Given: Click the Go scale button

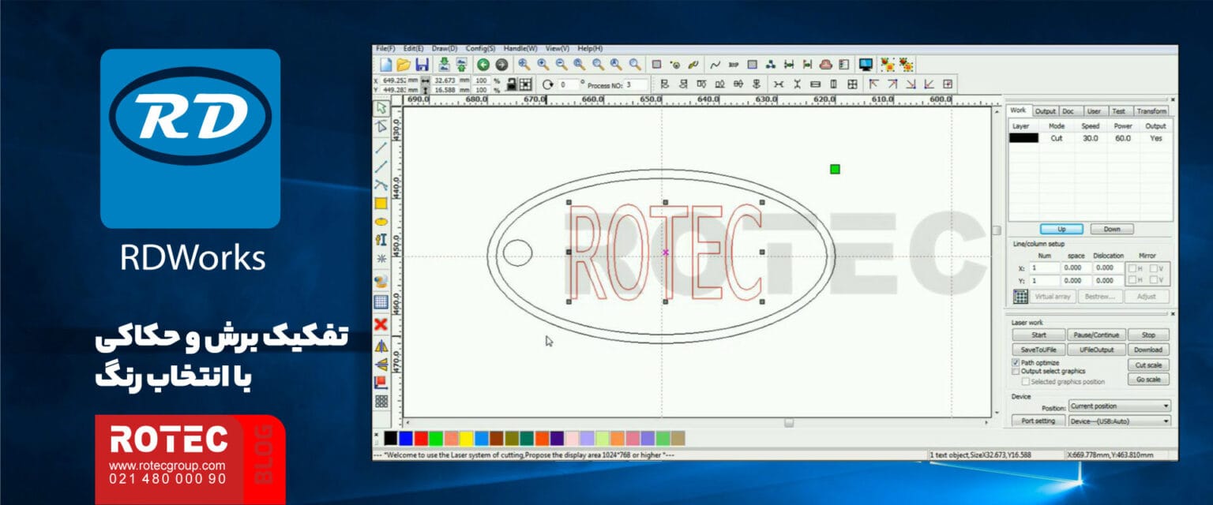Looking at the screenshot, I should 1148,380.
